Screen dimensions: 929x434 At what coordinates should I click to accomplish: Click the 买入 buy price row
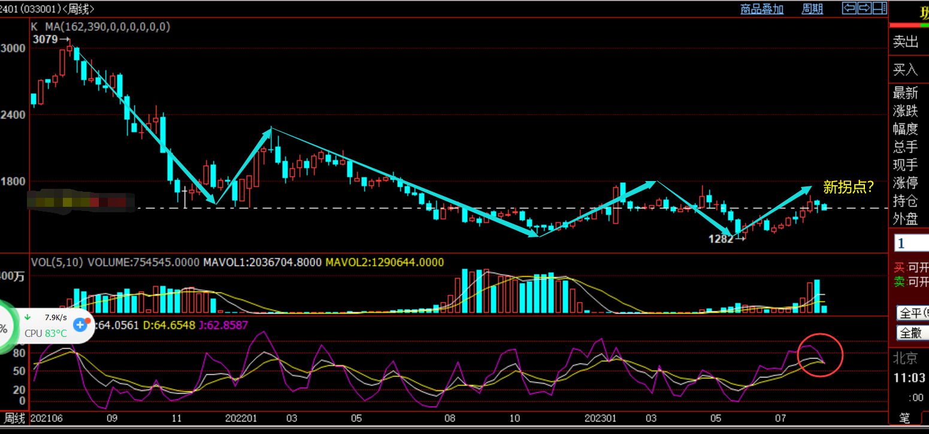pos(909,70)
